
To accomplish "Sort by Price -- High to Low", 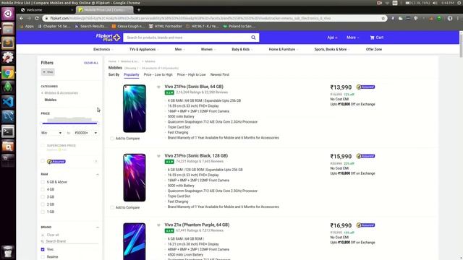I will pyautogui.click(x=191, y=74).
